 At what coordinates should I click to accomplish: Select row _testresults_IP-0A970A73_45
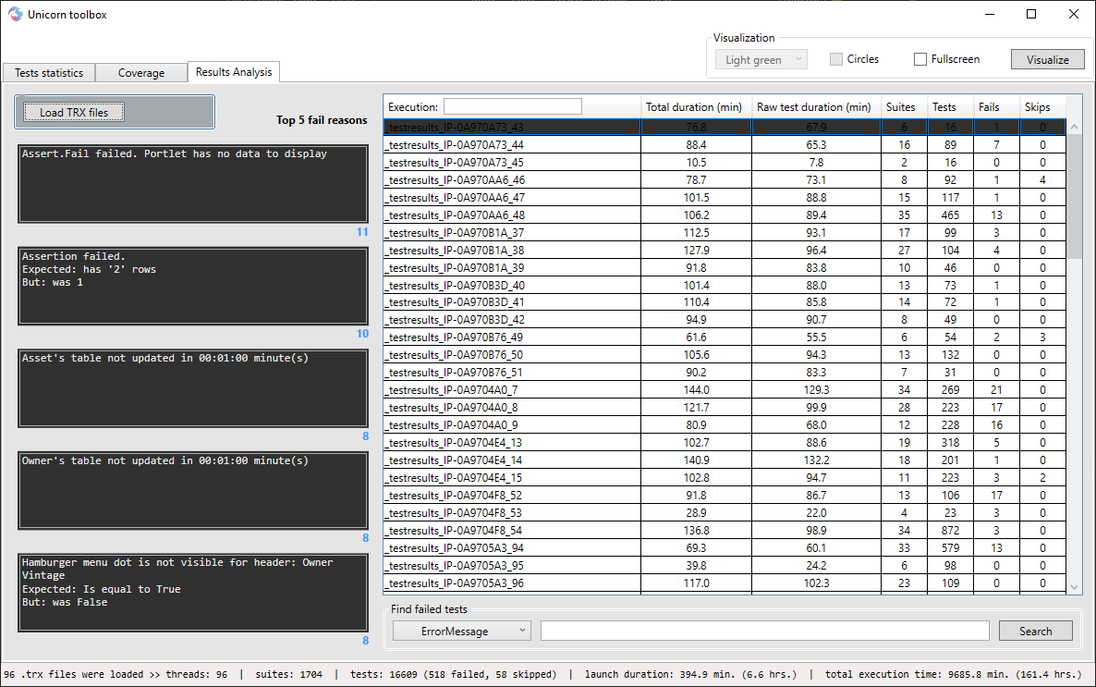[725, 163]
